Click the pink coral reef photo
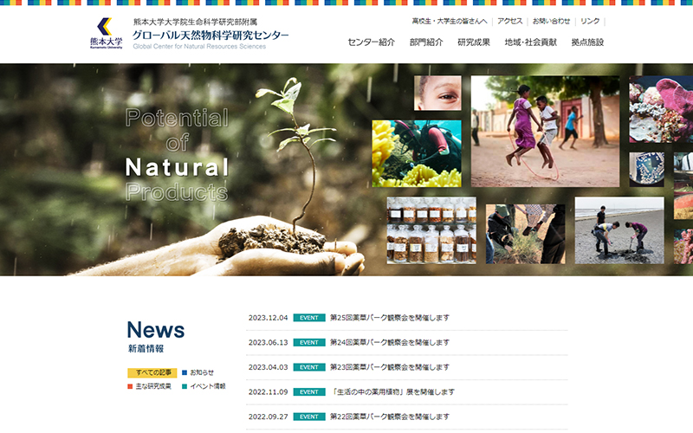 (661, 109)
